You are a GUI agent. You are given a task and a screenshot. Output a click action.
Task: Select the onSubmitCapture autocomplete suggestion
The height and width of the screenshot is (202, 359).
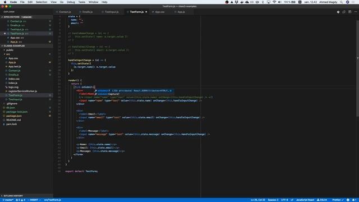pyautogui.click(x=134, y=94)
